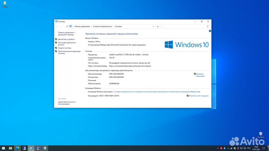
Task: Open Защита системы link
Action: 65,48
